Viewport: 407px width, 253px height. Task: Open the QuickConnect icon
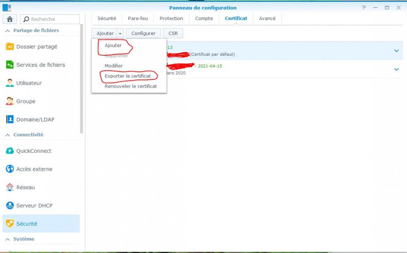point(10,151)
